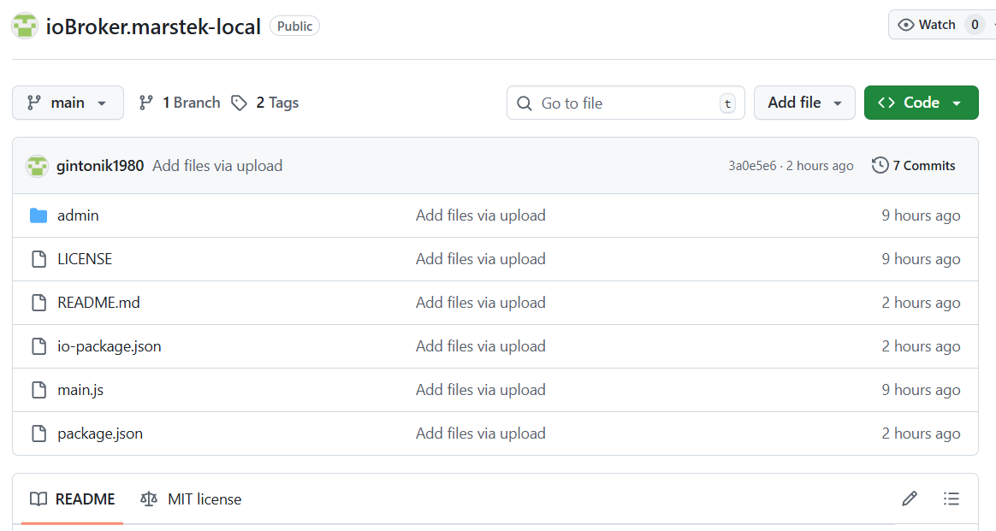Click the file icon beside main.js
This screenshot has width=996, height=531.
point(39,390)
